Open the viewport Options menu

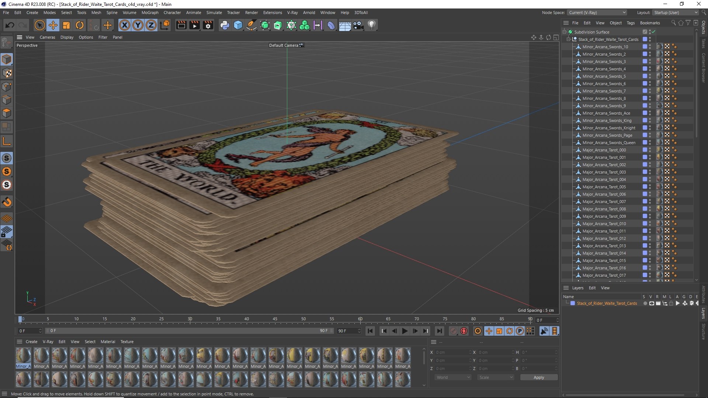[x=86, y=37]
